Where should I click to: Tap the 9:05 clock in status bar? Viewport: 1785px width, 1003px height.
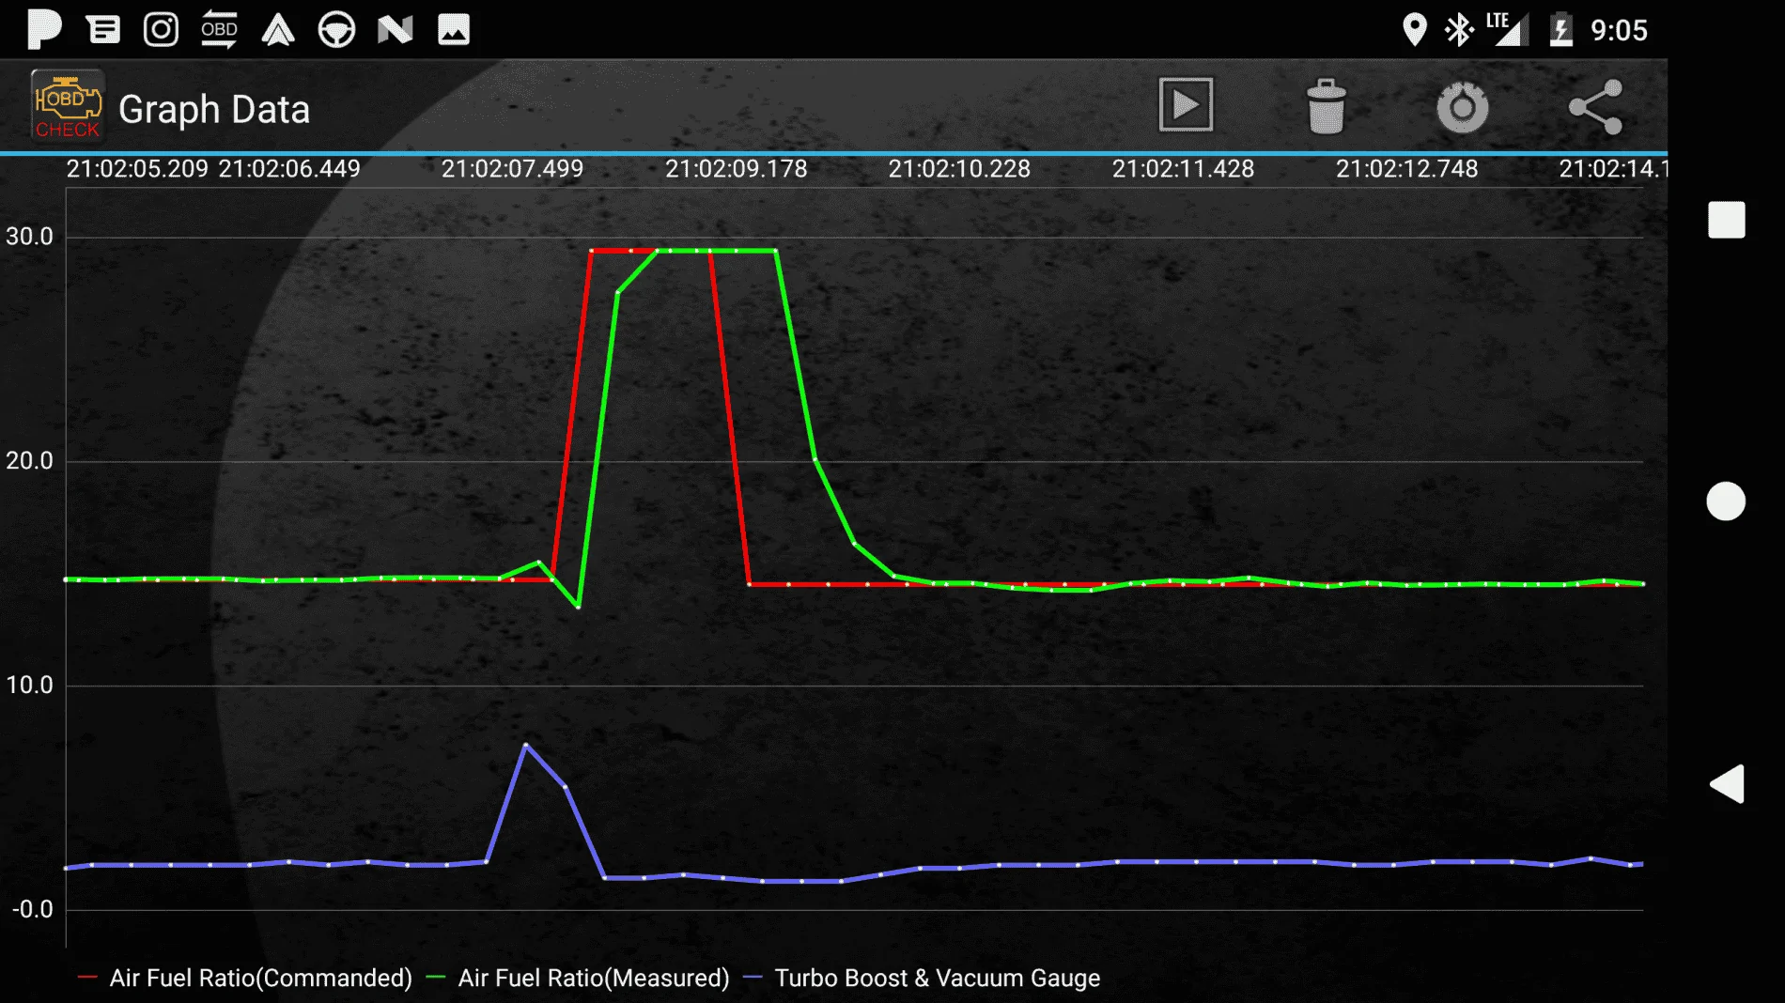point(1619,30)
